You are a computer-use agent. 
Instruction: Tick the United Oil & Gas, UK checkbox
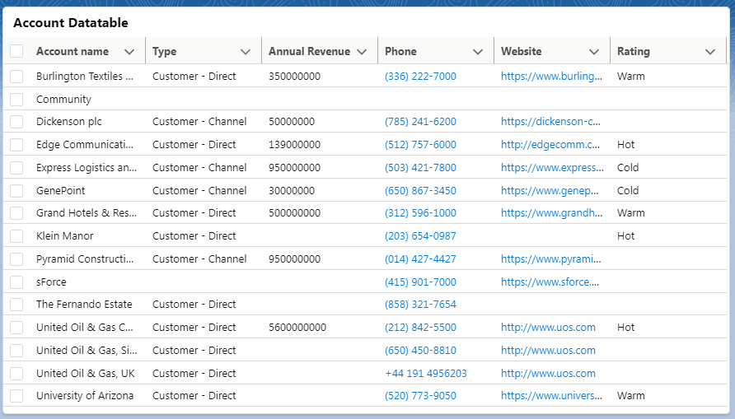pos(16,373)
